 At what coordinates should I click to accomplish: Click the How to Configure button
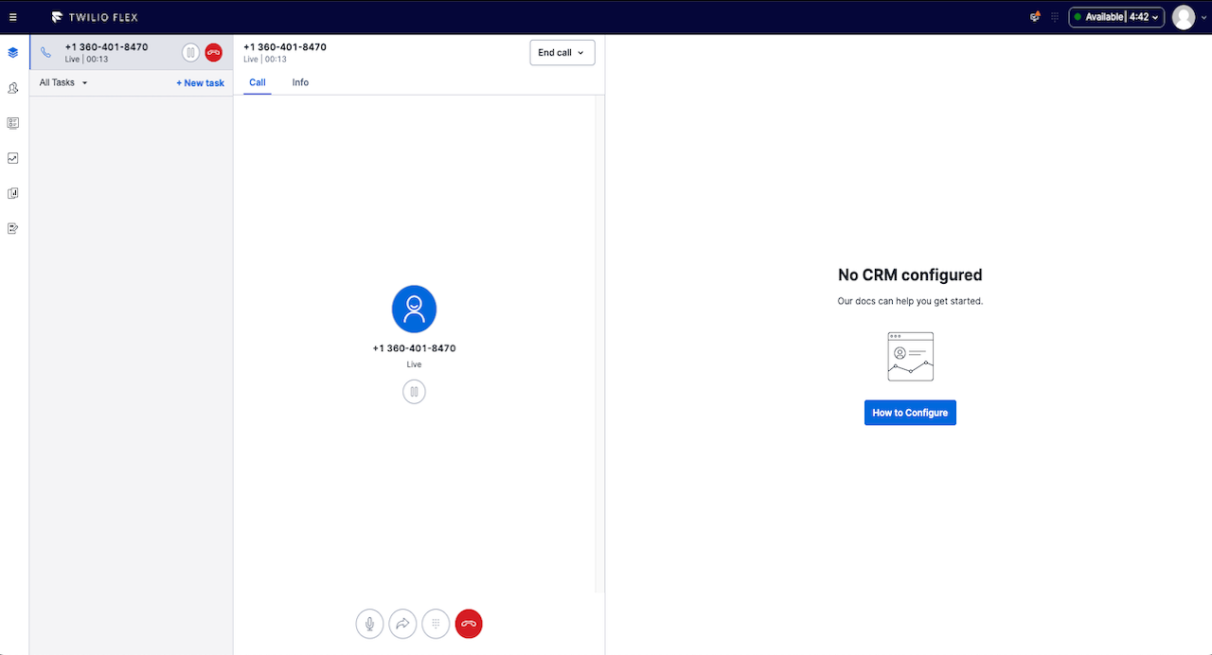pos(909,412)
